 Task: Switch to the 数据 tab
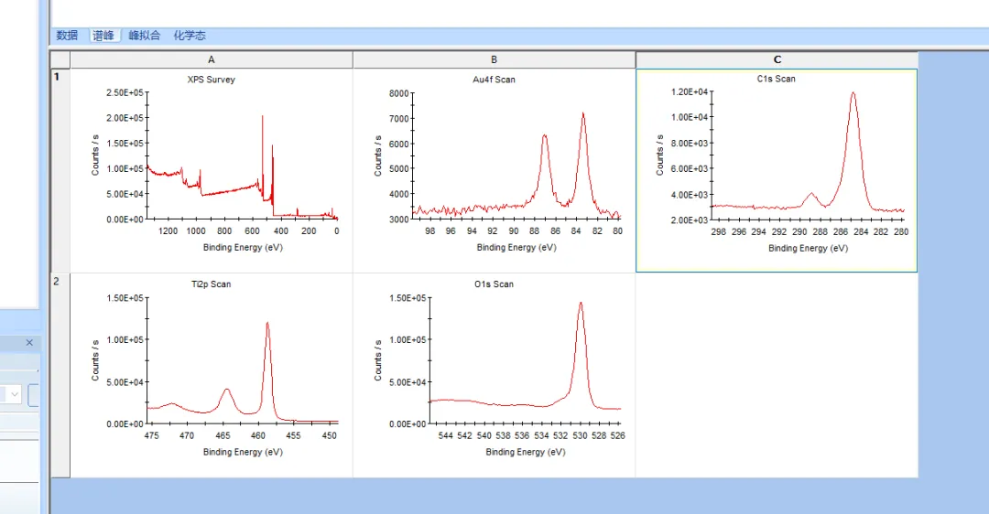click(x=67, y=36)
